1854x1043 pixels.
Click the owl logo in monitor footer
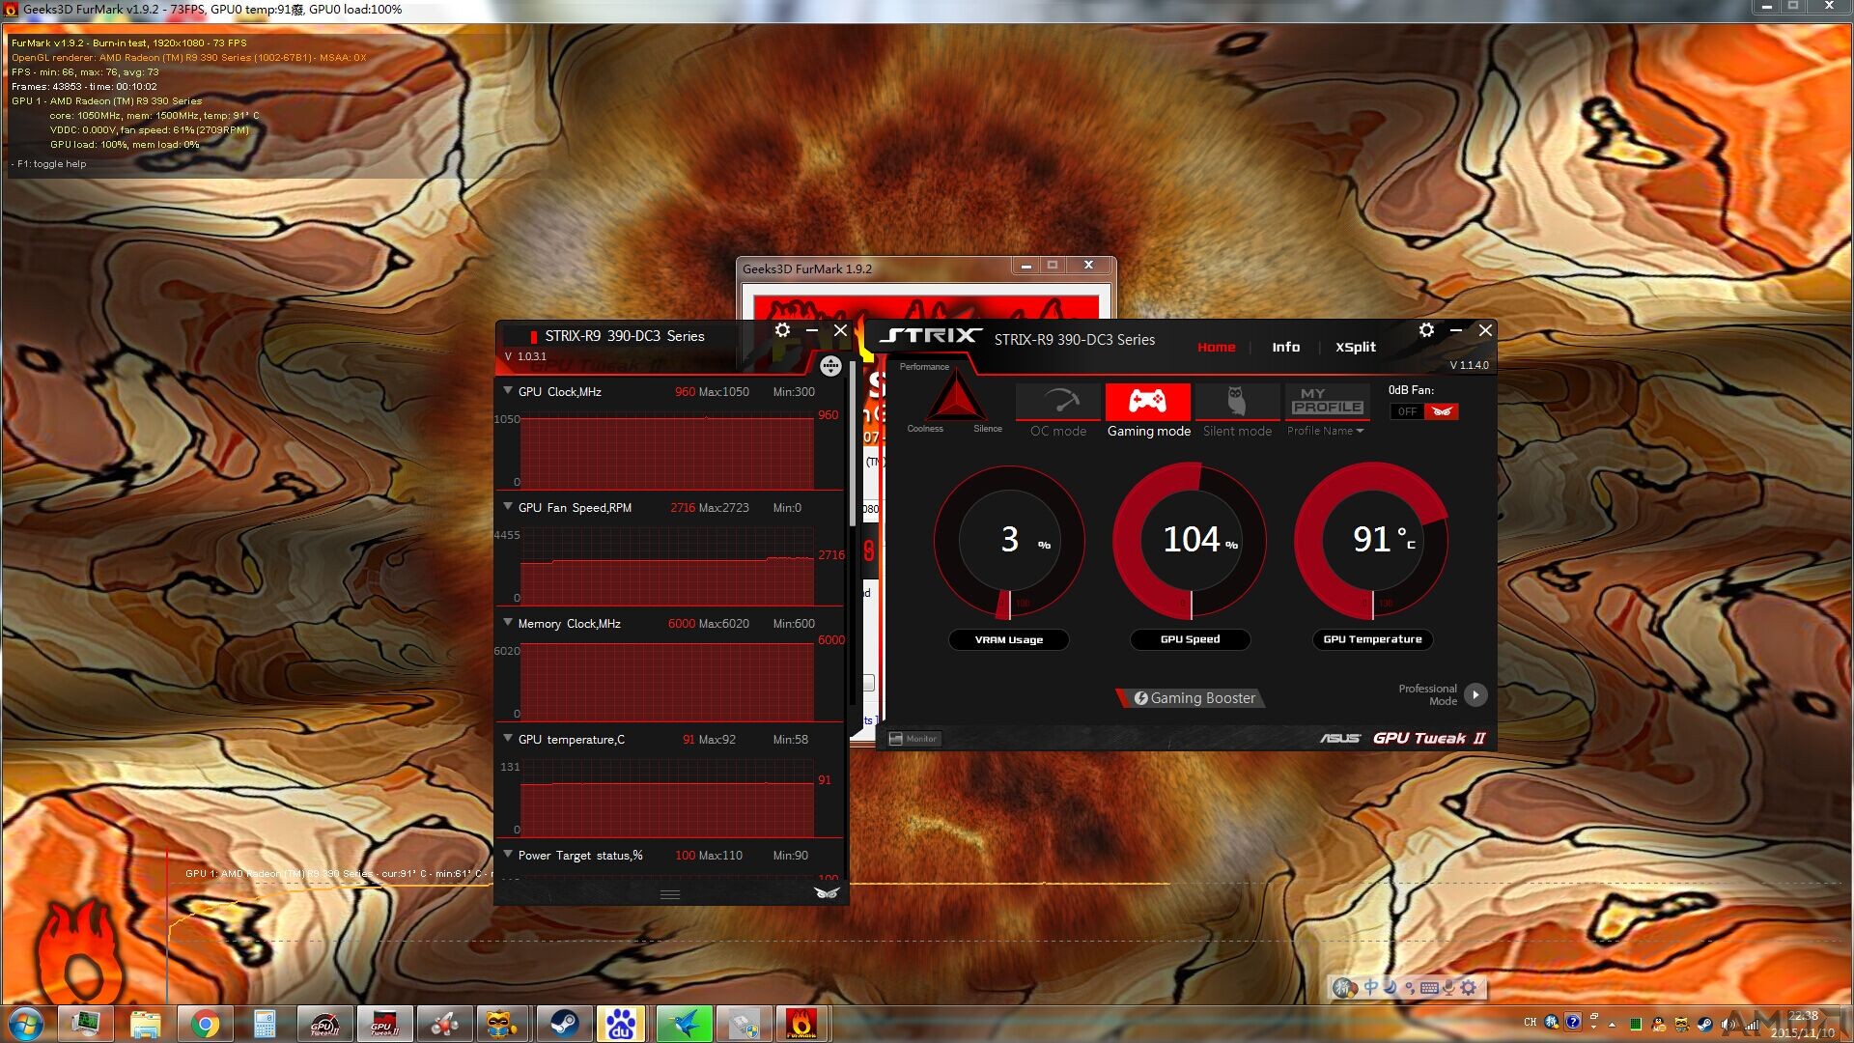(x=827, y=893)
